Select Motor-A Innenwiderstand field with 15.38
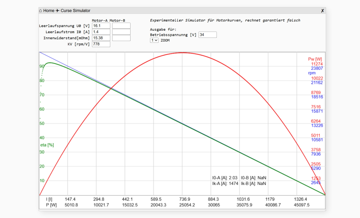Image resolution: width=360 pixels, height=218 pixels. tap(101, 38)
